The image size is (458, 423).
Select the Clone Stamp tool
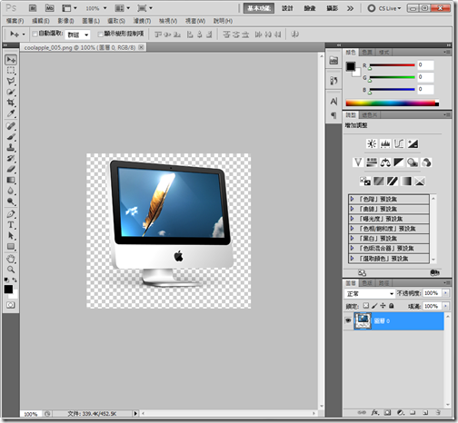11,148
